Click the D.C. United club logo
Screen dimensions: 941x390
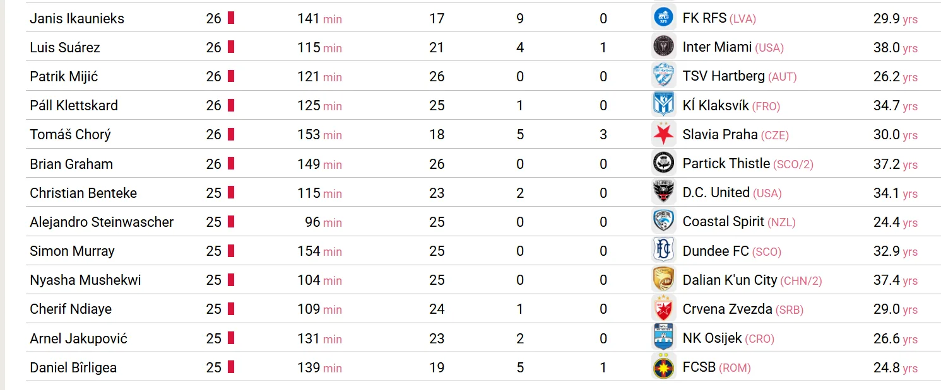click(x=663, y=192)
